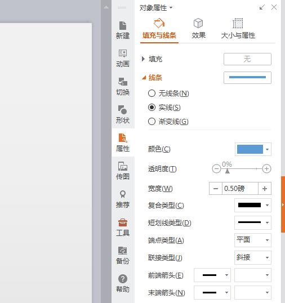
Task: Open the 前端箭头(E) arrow style dropdown
Action: coord(212,275)
